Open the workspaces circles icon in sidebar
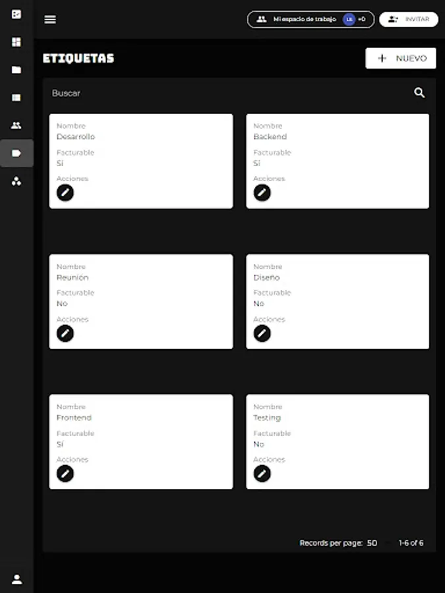Image resolution: width=445 pixels, height=593 pixels. pos(16,182)
